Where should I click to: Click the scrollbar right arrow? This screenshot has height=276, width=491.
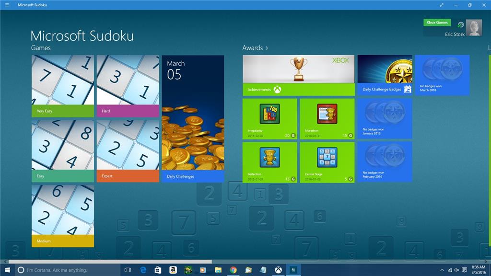coord(486,262)
